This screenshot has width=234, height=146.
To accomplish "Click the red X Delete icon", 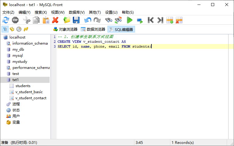I will point(55,20).
